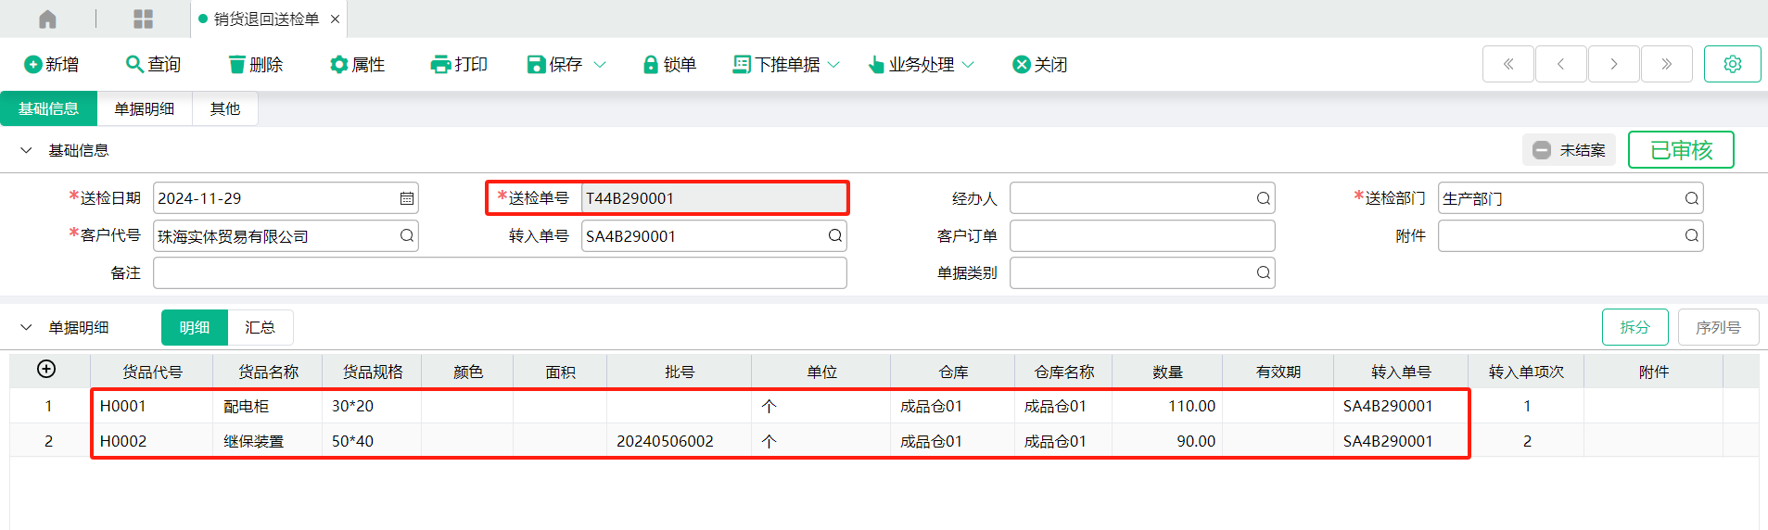
Task: Switch to the 单据明细 tab
Action: pyautogui.click(x=145, y=108)
